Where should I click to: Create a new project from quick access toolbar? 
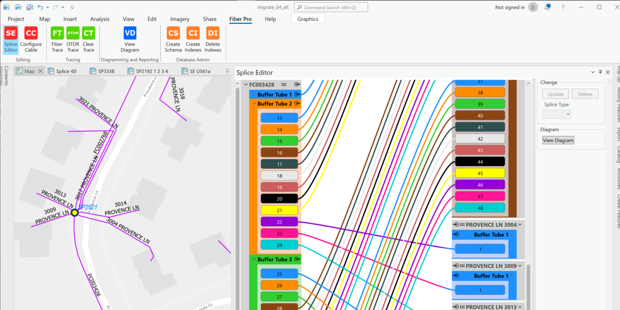coord(6,7)
